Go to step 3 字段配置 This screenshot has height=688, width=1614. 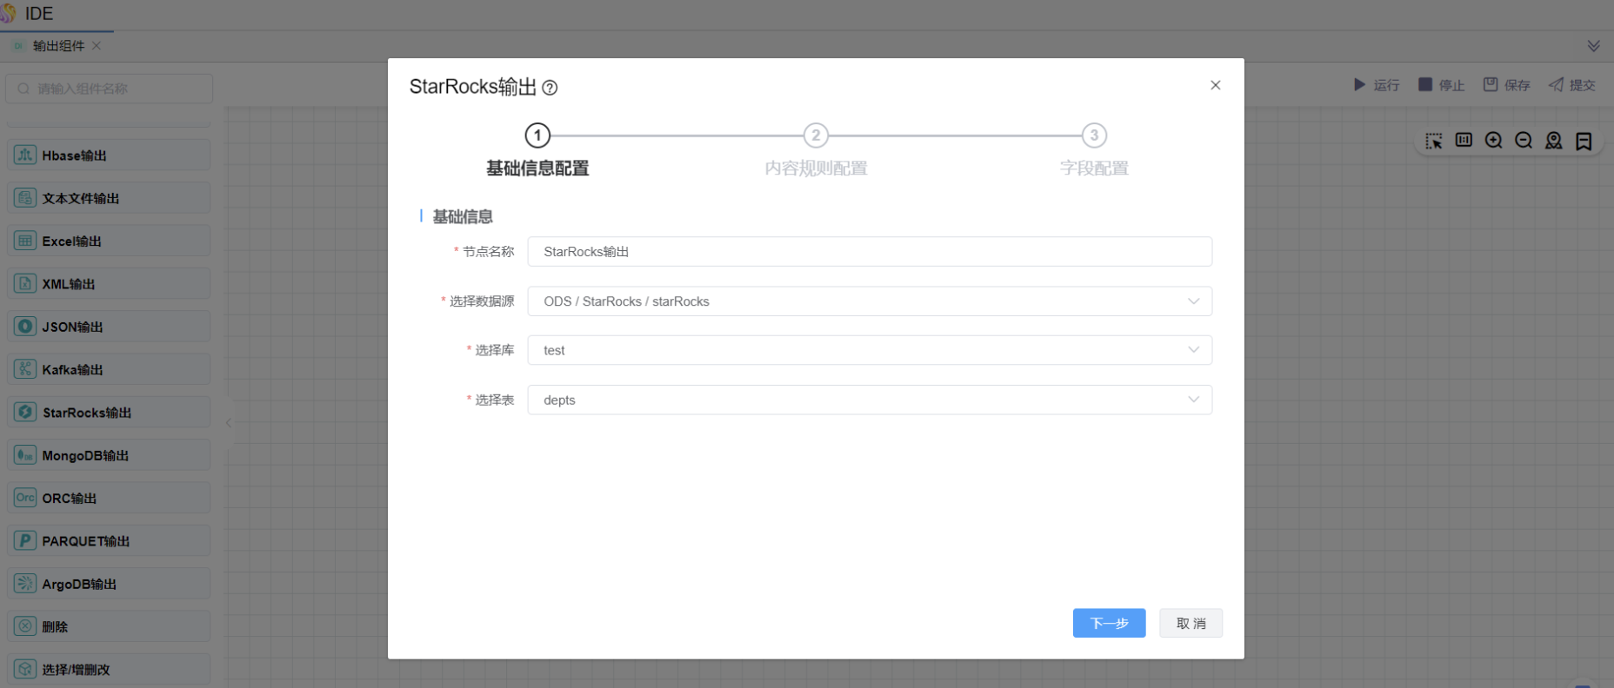[x=1094, y=136]
